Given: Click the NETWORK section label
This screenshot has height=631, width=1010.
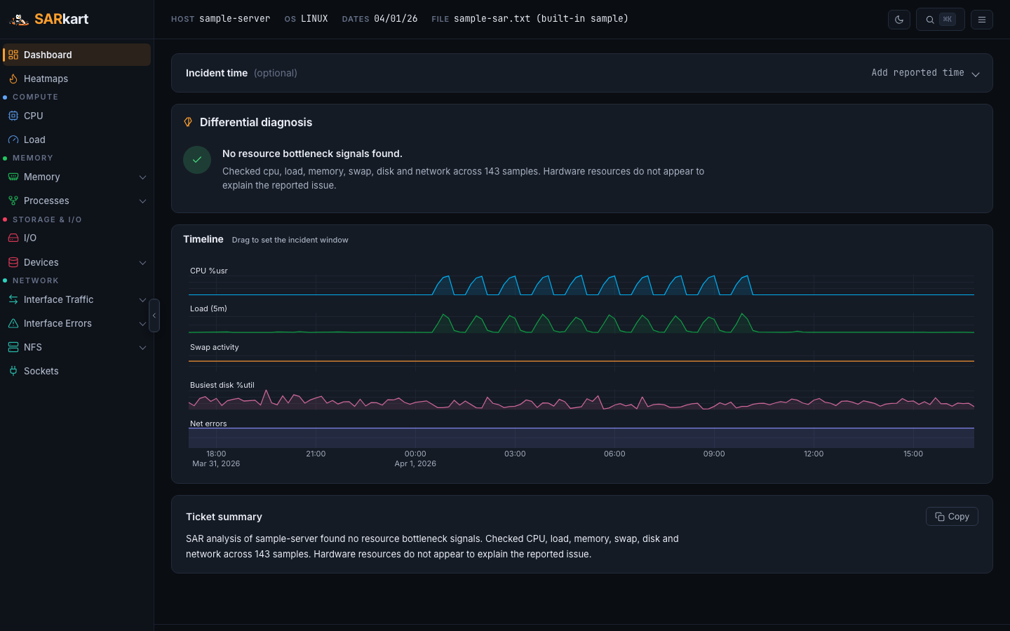Looking at the screenshot, I should [x=36, y=280].
